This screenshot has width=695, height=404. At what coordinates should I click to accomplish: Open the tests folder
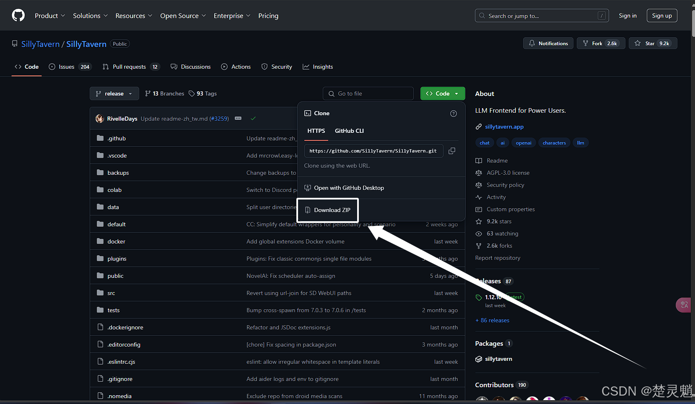114,310
